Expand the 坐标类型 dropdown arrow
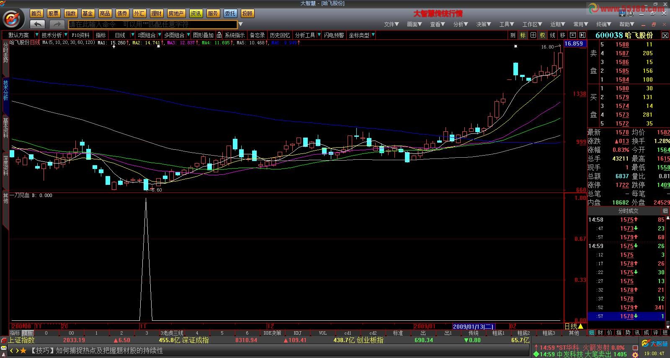 (373, 35)
